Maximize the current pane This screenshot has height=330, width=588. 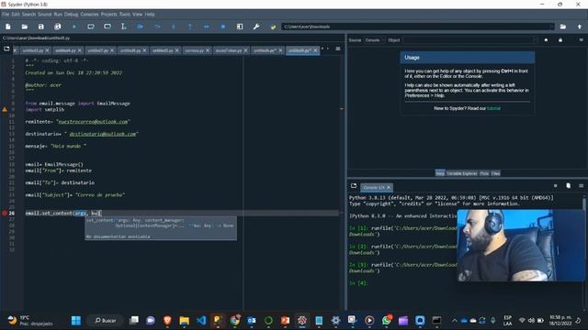tap(240, 27)
